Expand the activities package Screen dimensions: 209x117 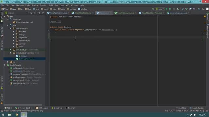[x=14, y=32]
